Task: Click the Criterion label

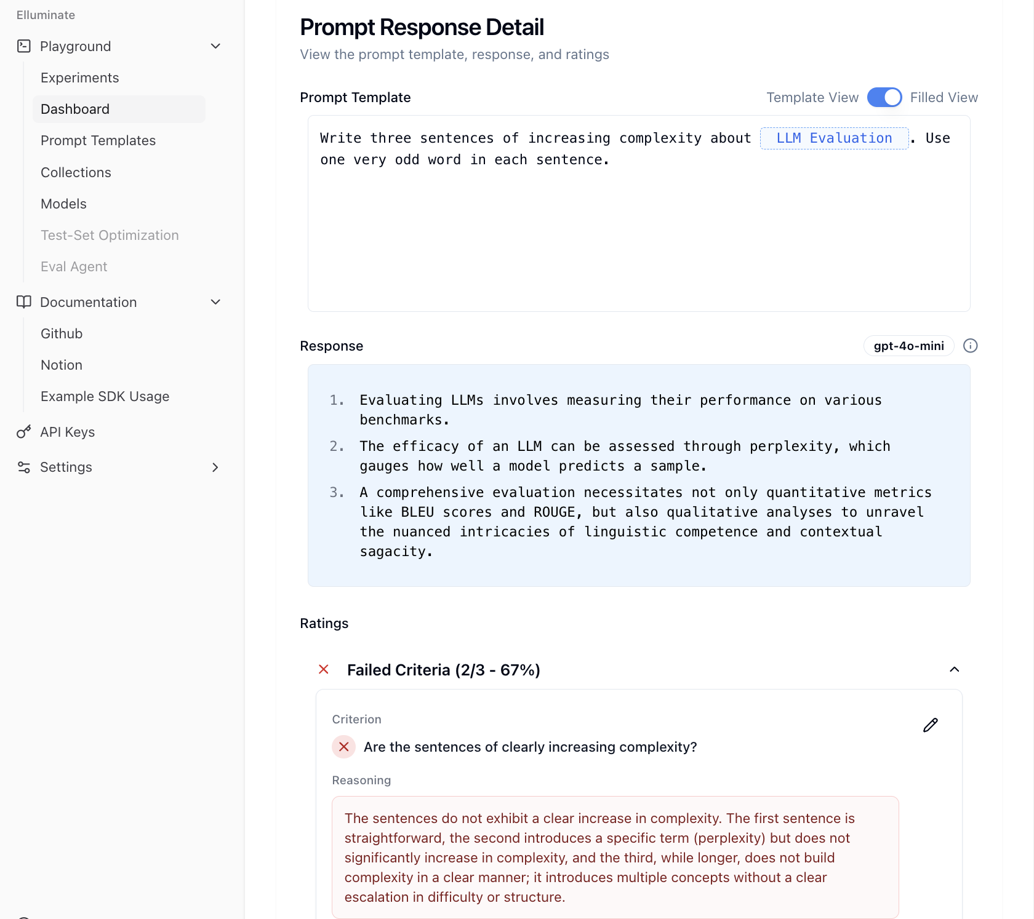Action: pyautogui.click(x=357, y=719)
